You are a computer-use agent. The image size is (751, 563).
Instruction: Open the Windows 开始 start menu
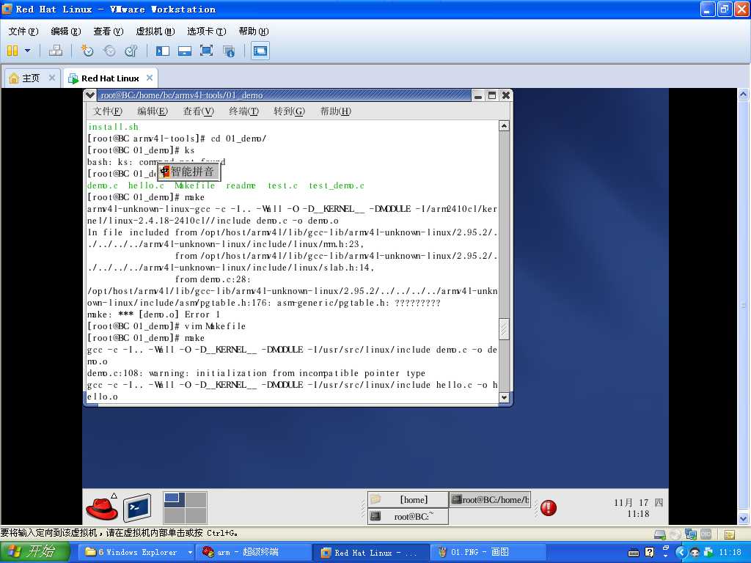click(x=34, y=553)
